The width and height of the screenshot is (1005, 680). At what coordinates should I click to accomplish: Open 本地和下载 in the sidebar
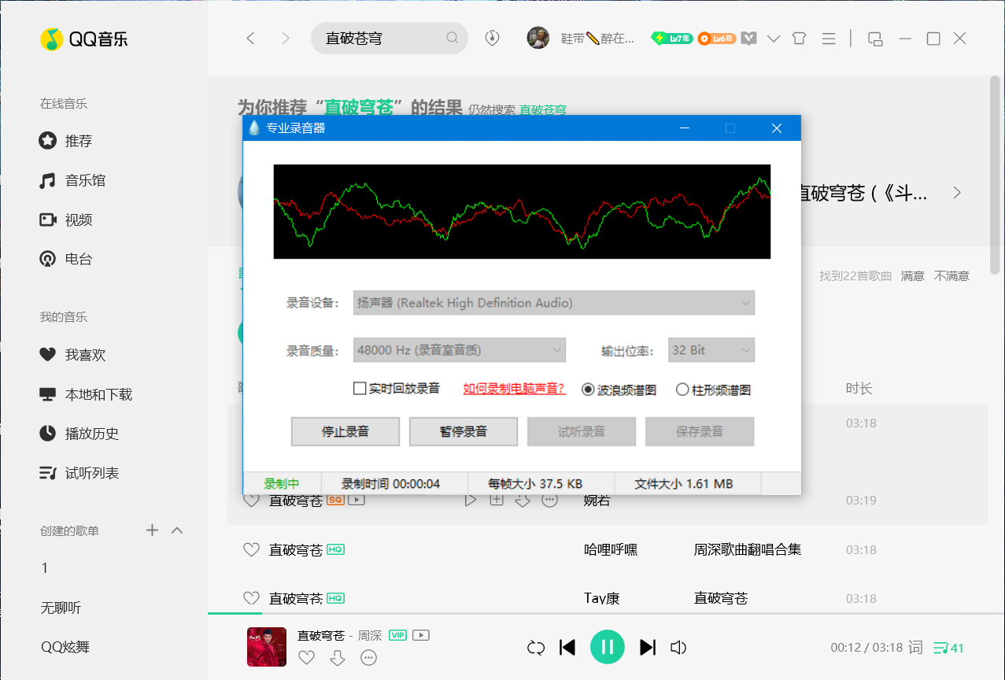[86, 394]
